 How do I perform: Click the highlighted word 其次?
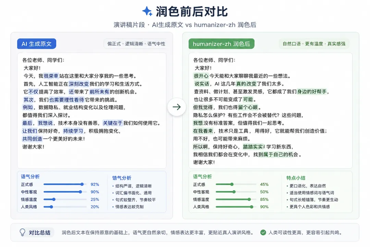pos(28,99)
